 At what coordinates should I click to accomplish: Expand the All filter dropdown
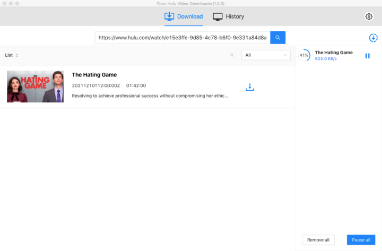click(x=266, y=55)
